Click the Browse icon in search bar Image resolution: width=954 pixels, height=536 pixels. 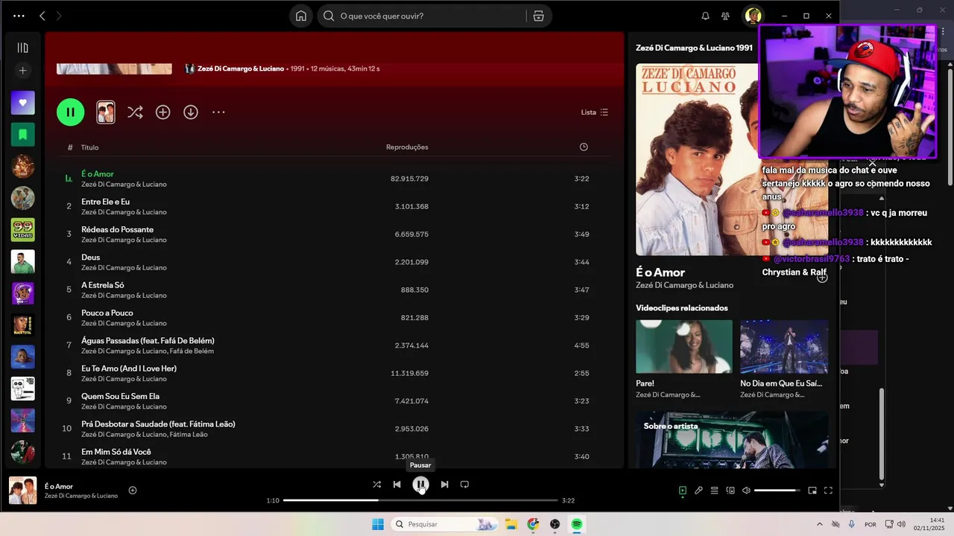(539, 16)
